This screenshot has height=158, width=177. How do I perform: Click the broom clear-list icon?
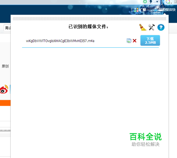click(143, 27)
